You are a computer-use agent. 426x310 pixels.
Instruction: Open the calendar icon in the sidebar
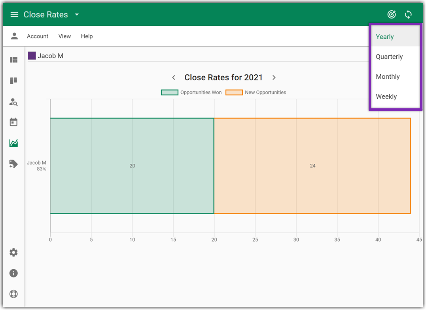13,122
